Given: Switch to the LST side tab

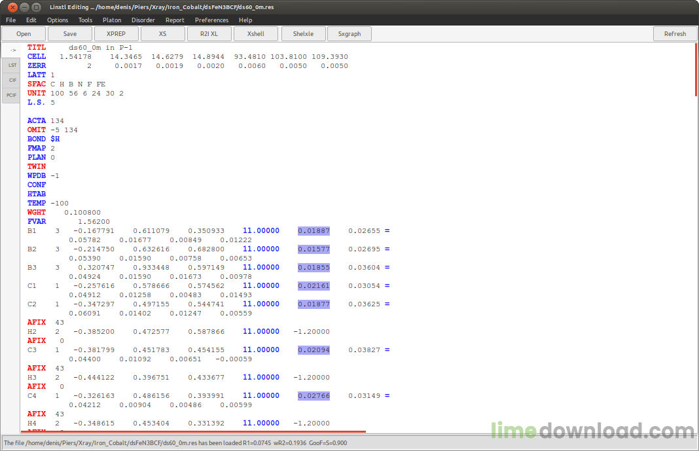Looking at the screenshot, I should (12, 65).
